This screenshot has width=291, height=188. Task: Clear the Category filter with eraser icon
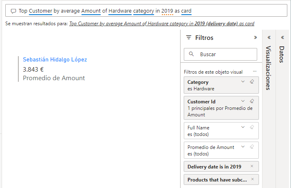[x=251, y=82]
